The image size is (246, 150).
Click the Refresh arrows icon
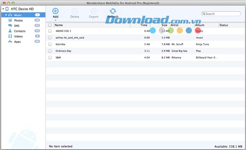[113, 11]
